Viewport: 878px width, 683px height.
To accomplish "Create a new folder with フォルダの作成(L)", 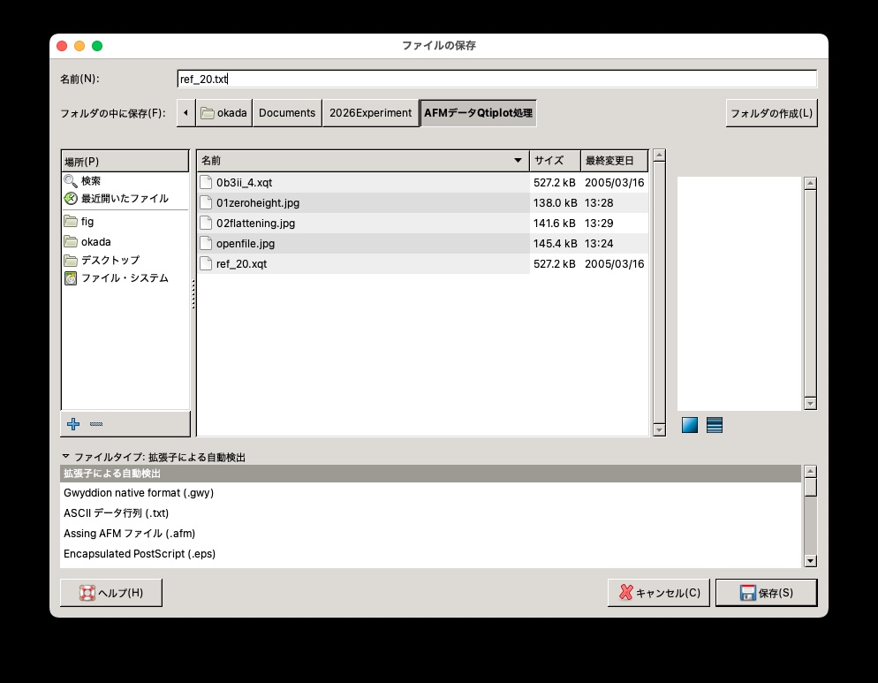I will tap(772, 113).
